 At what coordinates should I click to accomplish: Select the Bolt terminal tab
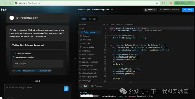(84, 86)
